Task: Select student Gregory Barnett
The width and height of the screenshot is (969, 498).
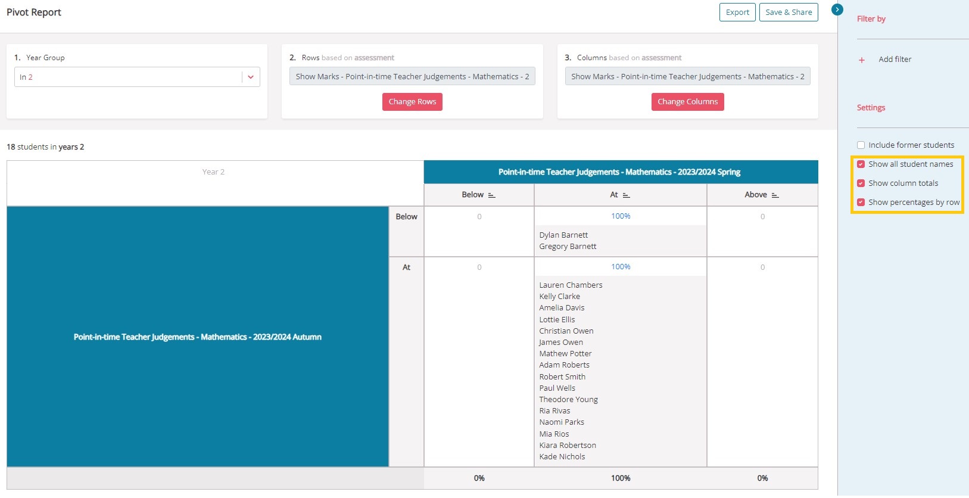Action: click(568, 247)
